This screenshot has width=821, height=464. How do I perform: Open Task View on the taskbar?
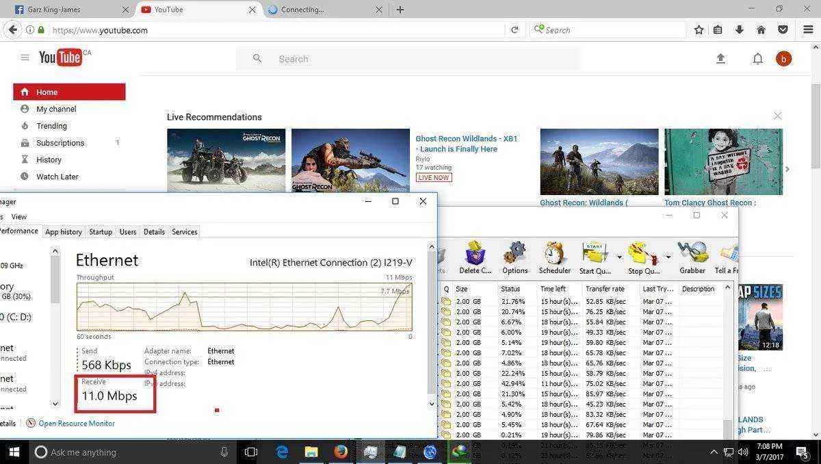click(251, 452)
